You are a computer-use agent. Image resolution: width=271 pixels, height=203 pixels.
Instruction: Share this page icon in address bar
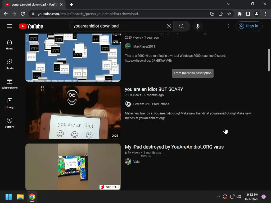pyautogui.click(x=220, y=14)
